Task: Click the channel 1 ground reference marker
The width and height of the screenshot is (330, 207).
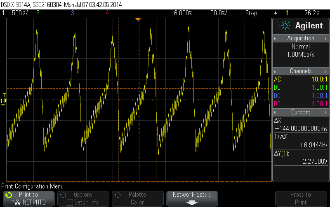Action: pyautogui.click(x=3, y=102)
